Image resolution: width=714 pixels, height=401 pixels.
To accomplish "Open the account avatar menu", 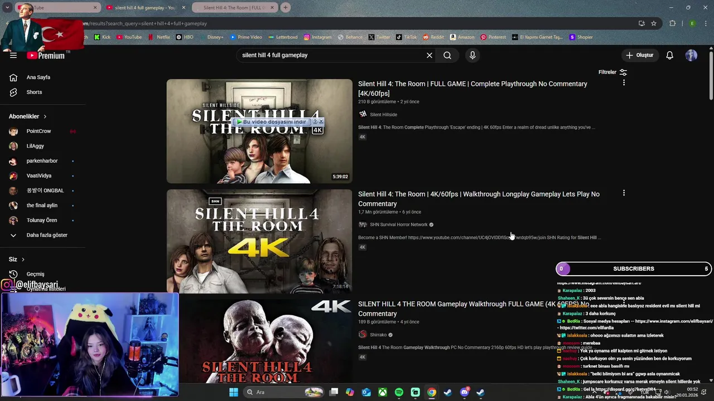I will click(691, 55).
